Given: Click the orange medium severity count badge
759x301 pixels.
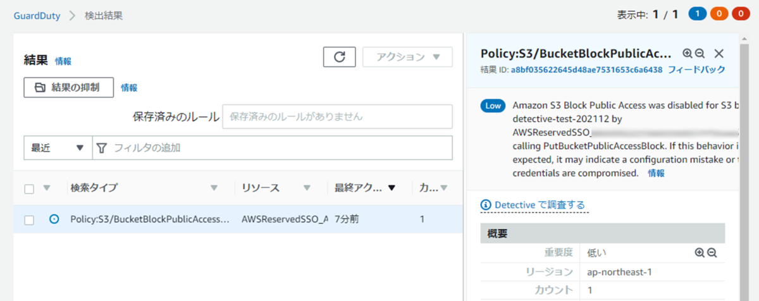Looking at the screenshot, I should tap(719, 15).
